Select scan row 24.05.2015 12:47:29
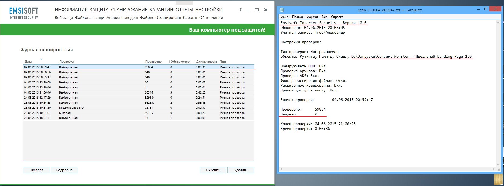This screenshot has height=186, width=504. point(139,98)
